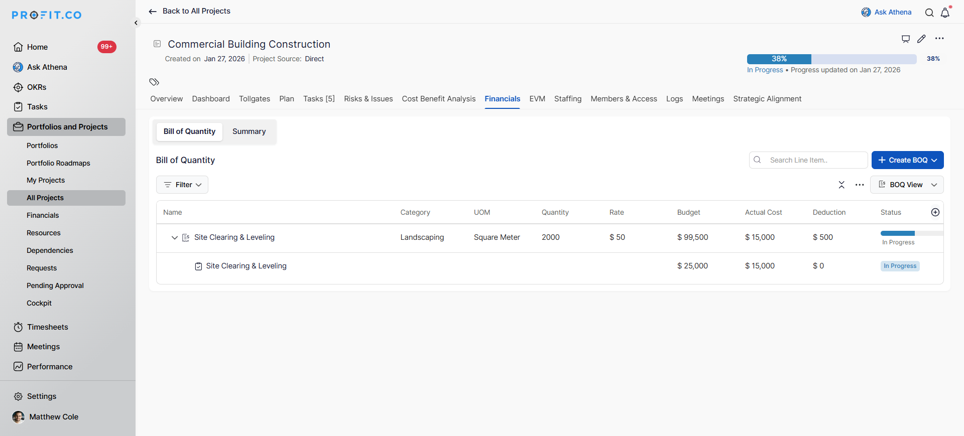Collapse the Site Clearing & Leveling row
This screenshot has width=964, height=436.
point(175,237)
